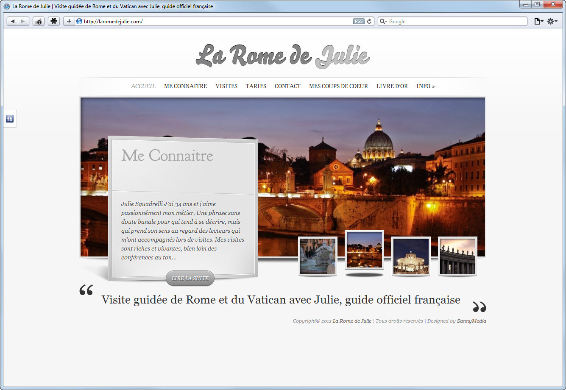
Task: Click the 'Visite guidée de Rome' tagline
Action: (x=281, y=300)
